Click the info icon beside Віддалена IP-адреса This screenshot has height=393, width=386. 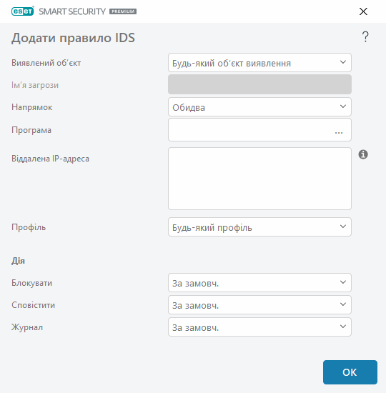[363, 154]
